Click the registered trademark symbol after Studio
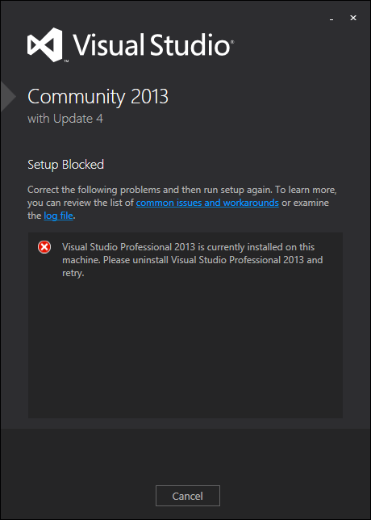The image size is (371, 520). [x=232, y=43]
